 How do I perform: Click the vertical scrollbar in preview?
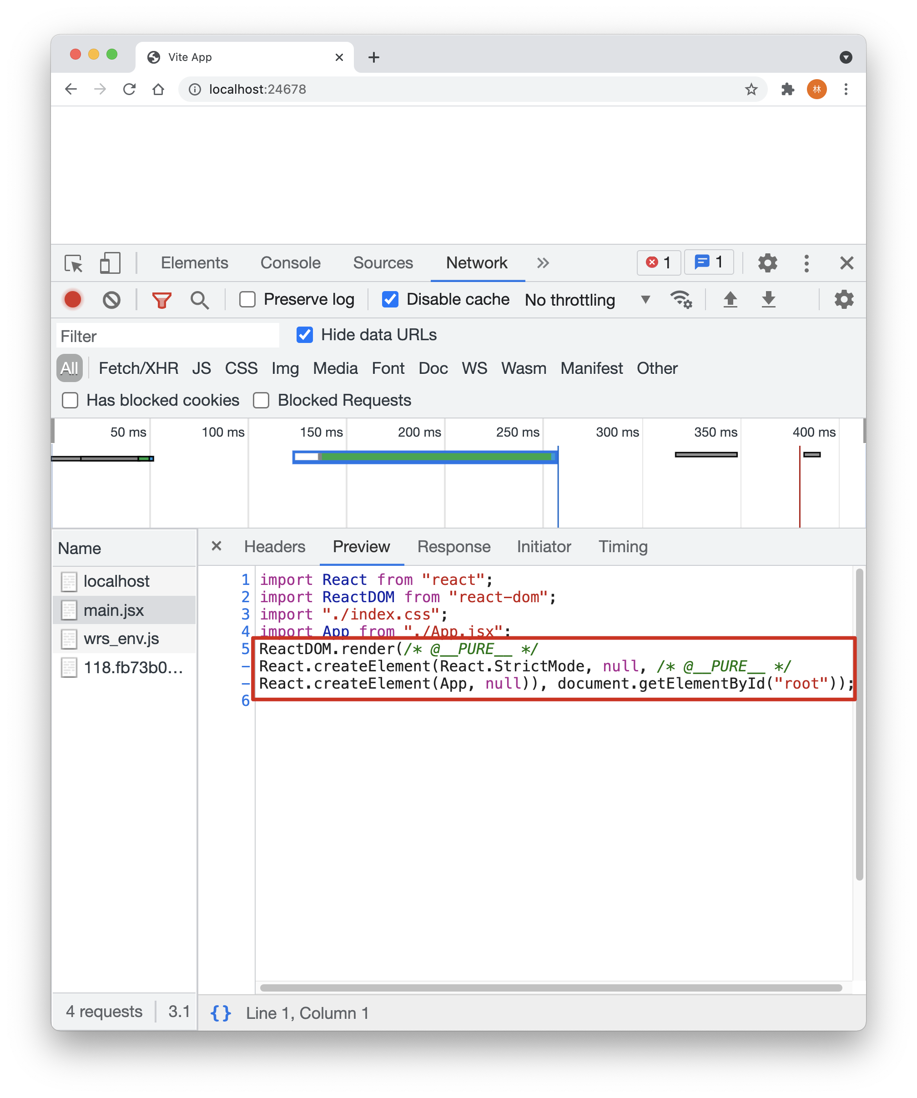tap(859, 724)
